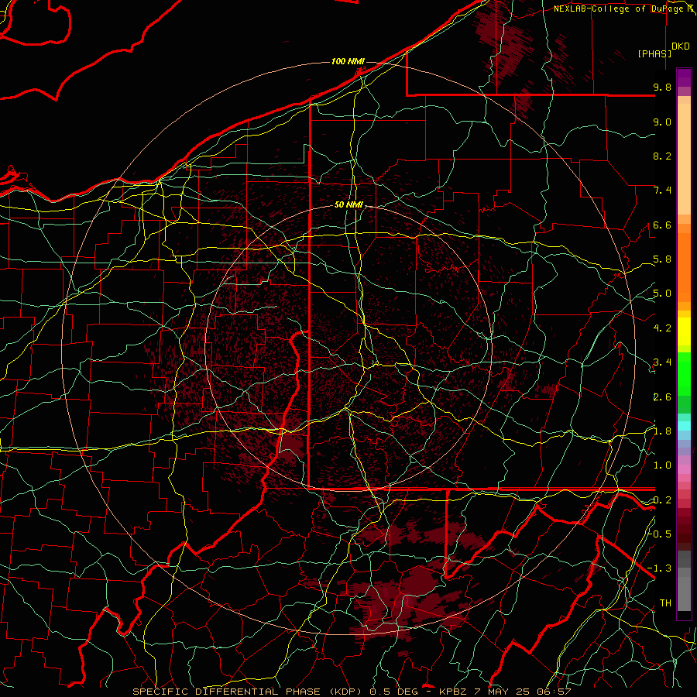Select the 9.0 value on the scale

[x=662, y=122]
